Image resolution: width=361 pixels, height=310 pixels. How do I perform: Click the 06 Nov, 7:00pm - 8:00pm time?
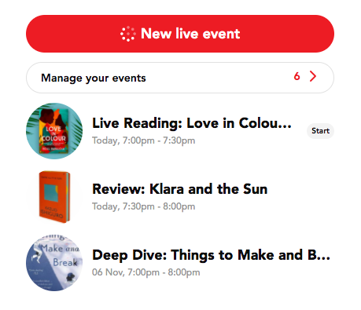click(146, 272)
